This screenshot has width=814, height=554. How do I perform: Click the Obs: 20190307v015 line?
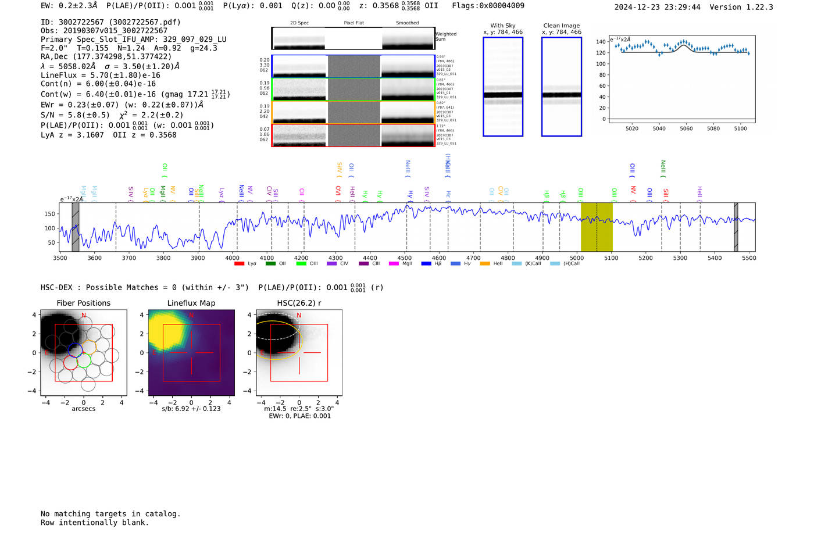(x=104, y=31)
